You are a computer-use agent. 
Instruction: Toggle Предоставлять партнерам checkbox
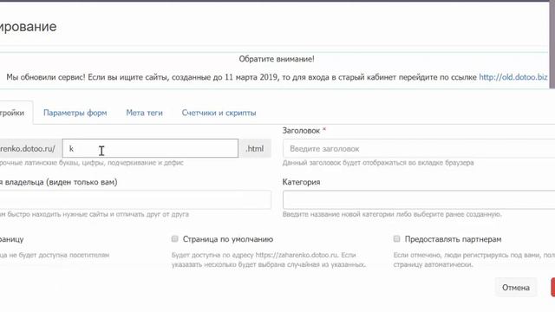(x=397, y=239)
